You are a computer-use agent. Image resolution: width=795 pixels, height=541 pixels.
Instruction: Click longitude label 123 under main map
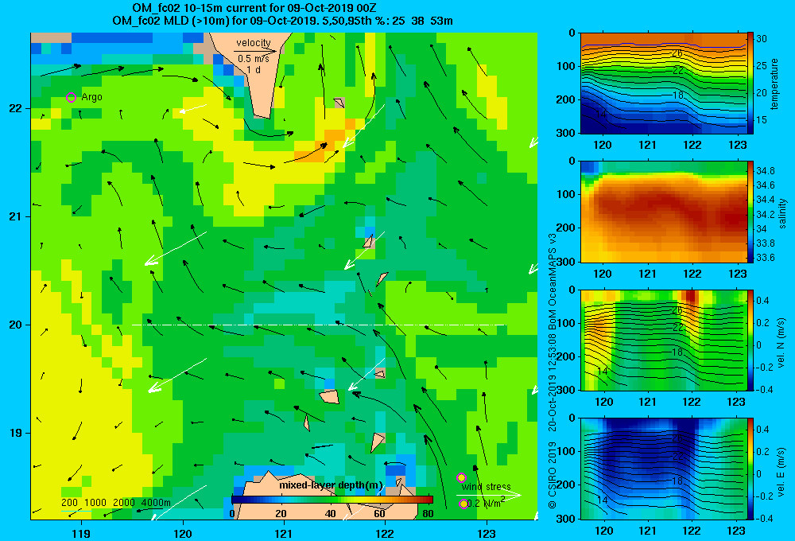(x=487, y=533)
